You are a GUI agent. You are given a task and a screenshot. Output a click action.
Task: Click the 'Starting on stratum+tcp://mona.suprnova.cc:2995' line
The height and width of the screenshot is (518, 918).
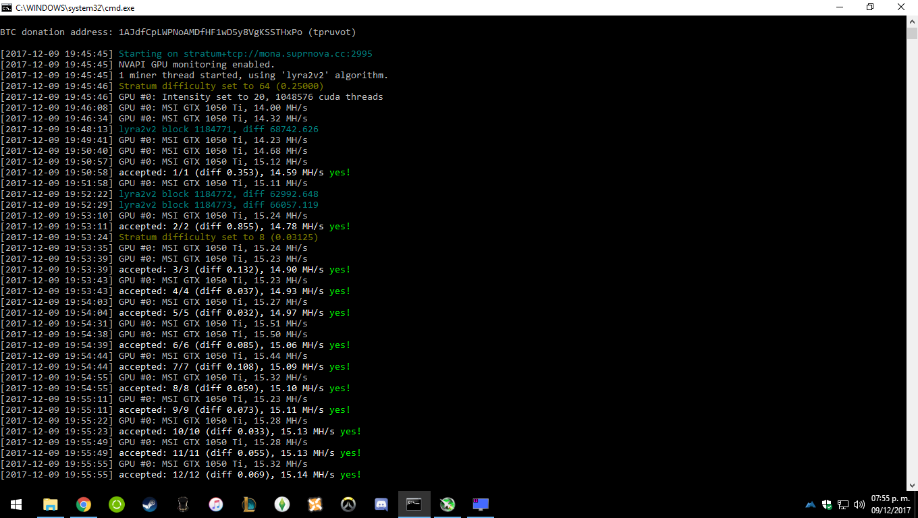186,54
